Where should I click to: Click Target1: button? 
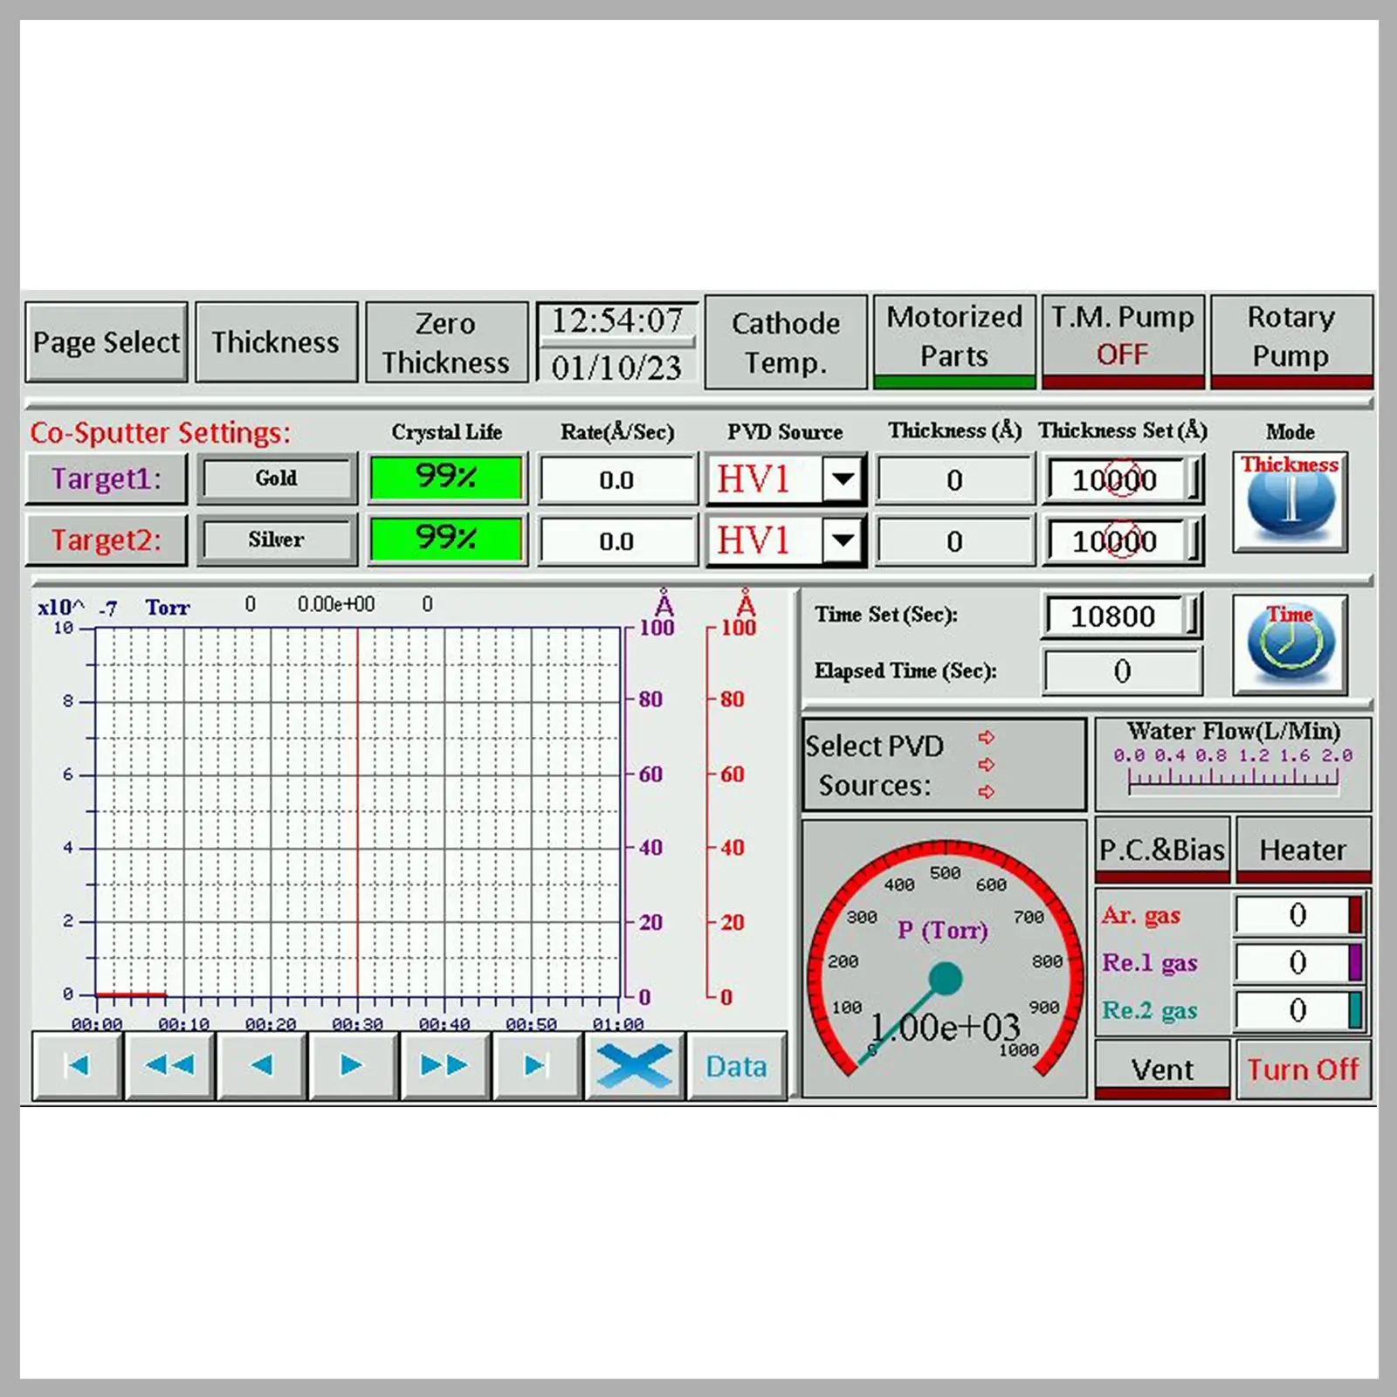(107, 478)
